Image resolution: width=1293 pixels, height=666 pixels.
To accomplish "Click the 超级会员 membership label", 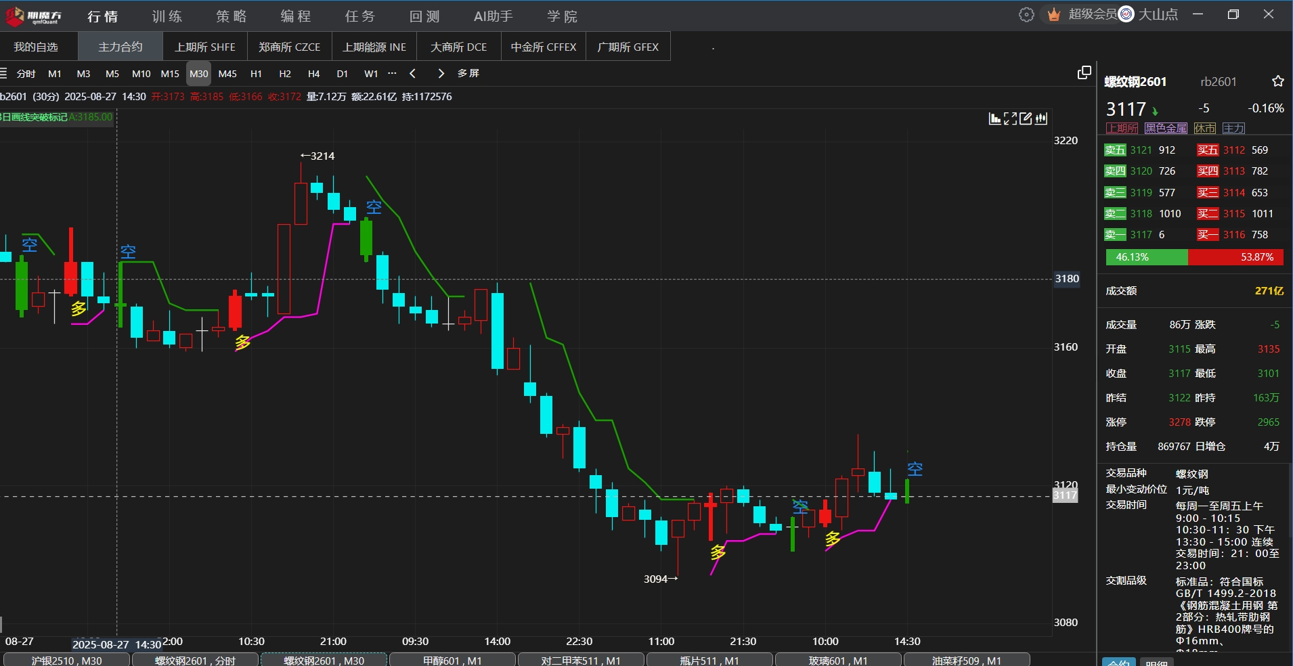I will tap(1092, 14).
